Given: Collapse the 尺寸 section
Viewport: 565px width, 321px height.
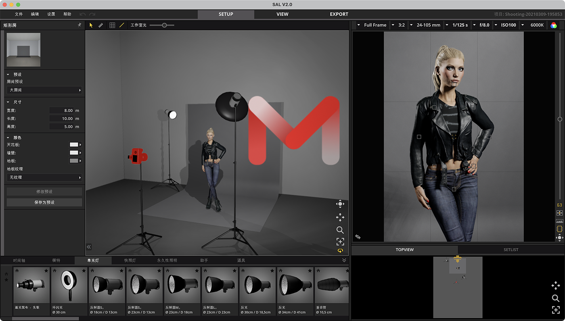Looking at the screenshot, I should click(8, 102).
